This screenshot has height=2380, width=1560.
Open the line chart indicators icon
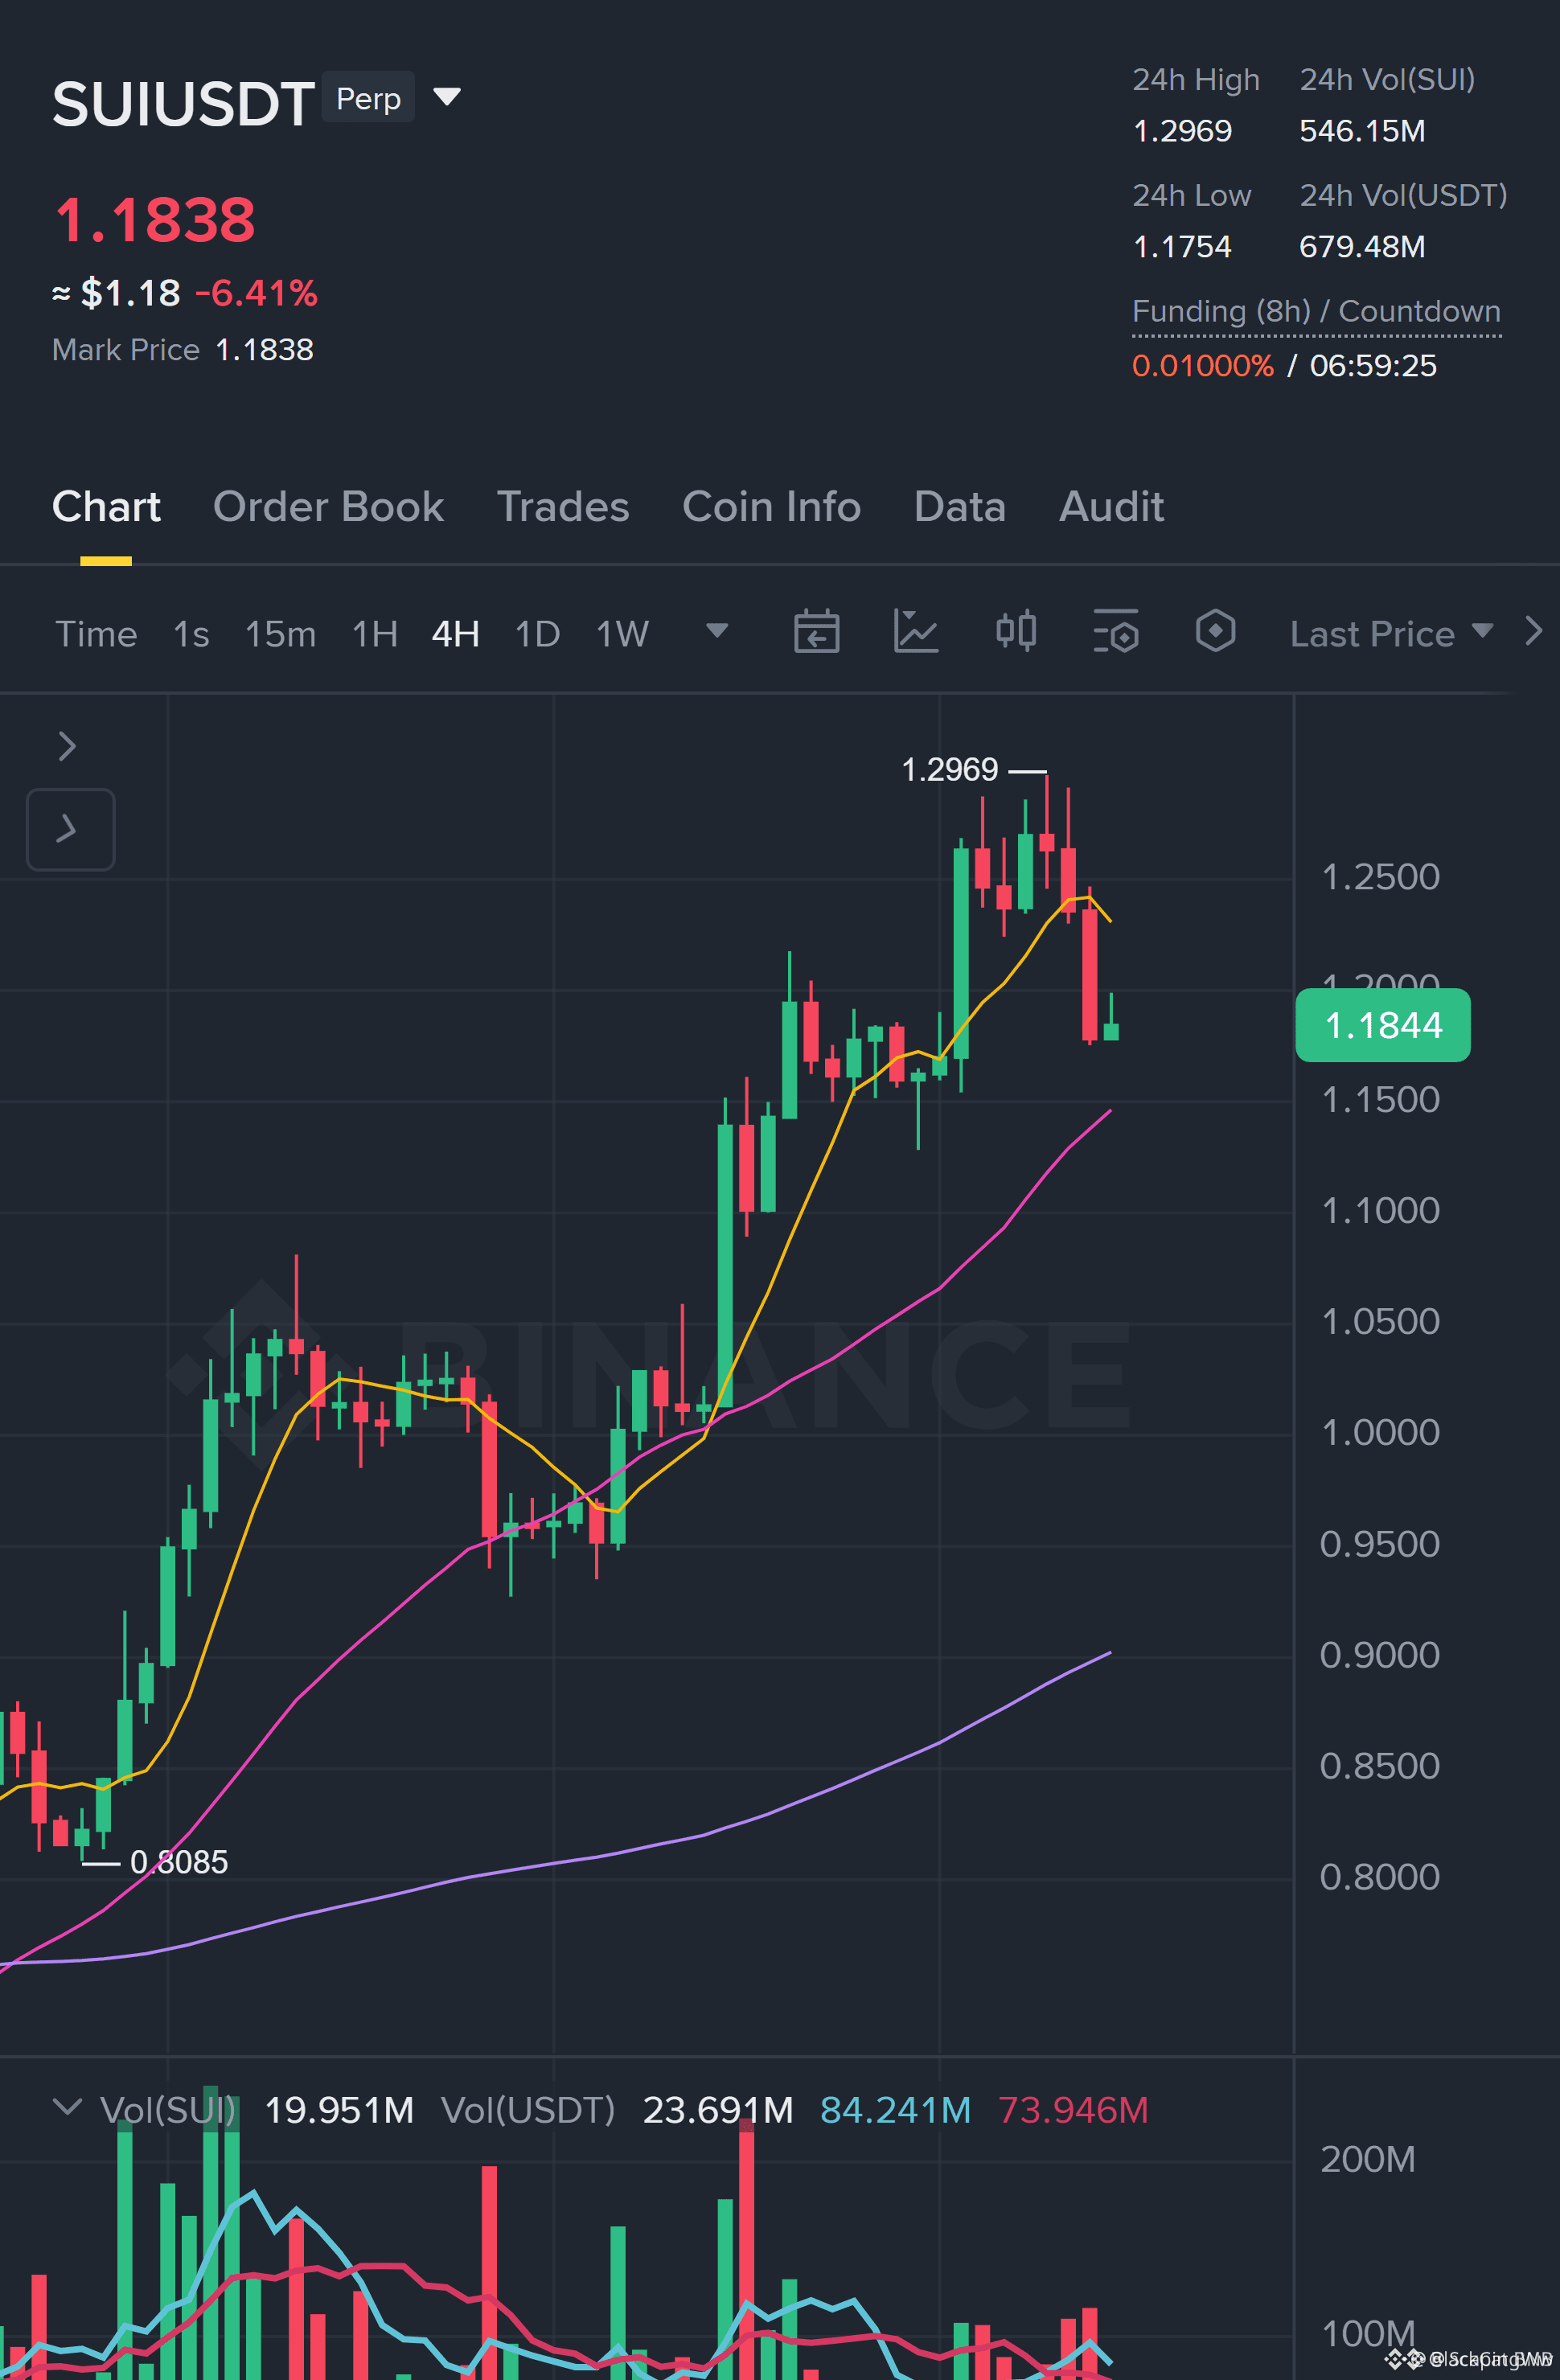[x=915, y=632]
